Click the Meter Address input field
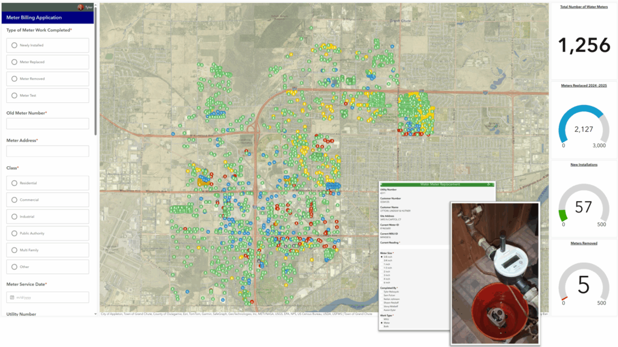618x347 pixels. 48,151
